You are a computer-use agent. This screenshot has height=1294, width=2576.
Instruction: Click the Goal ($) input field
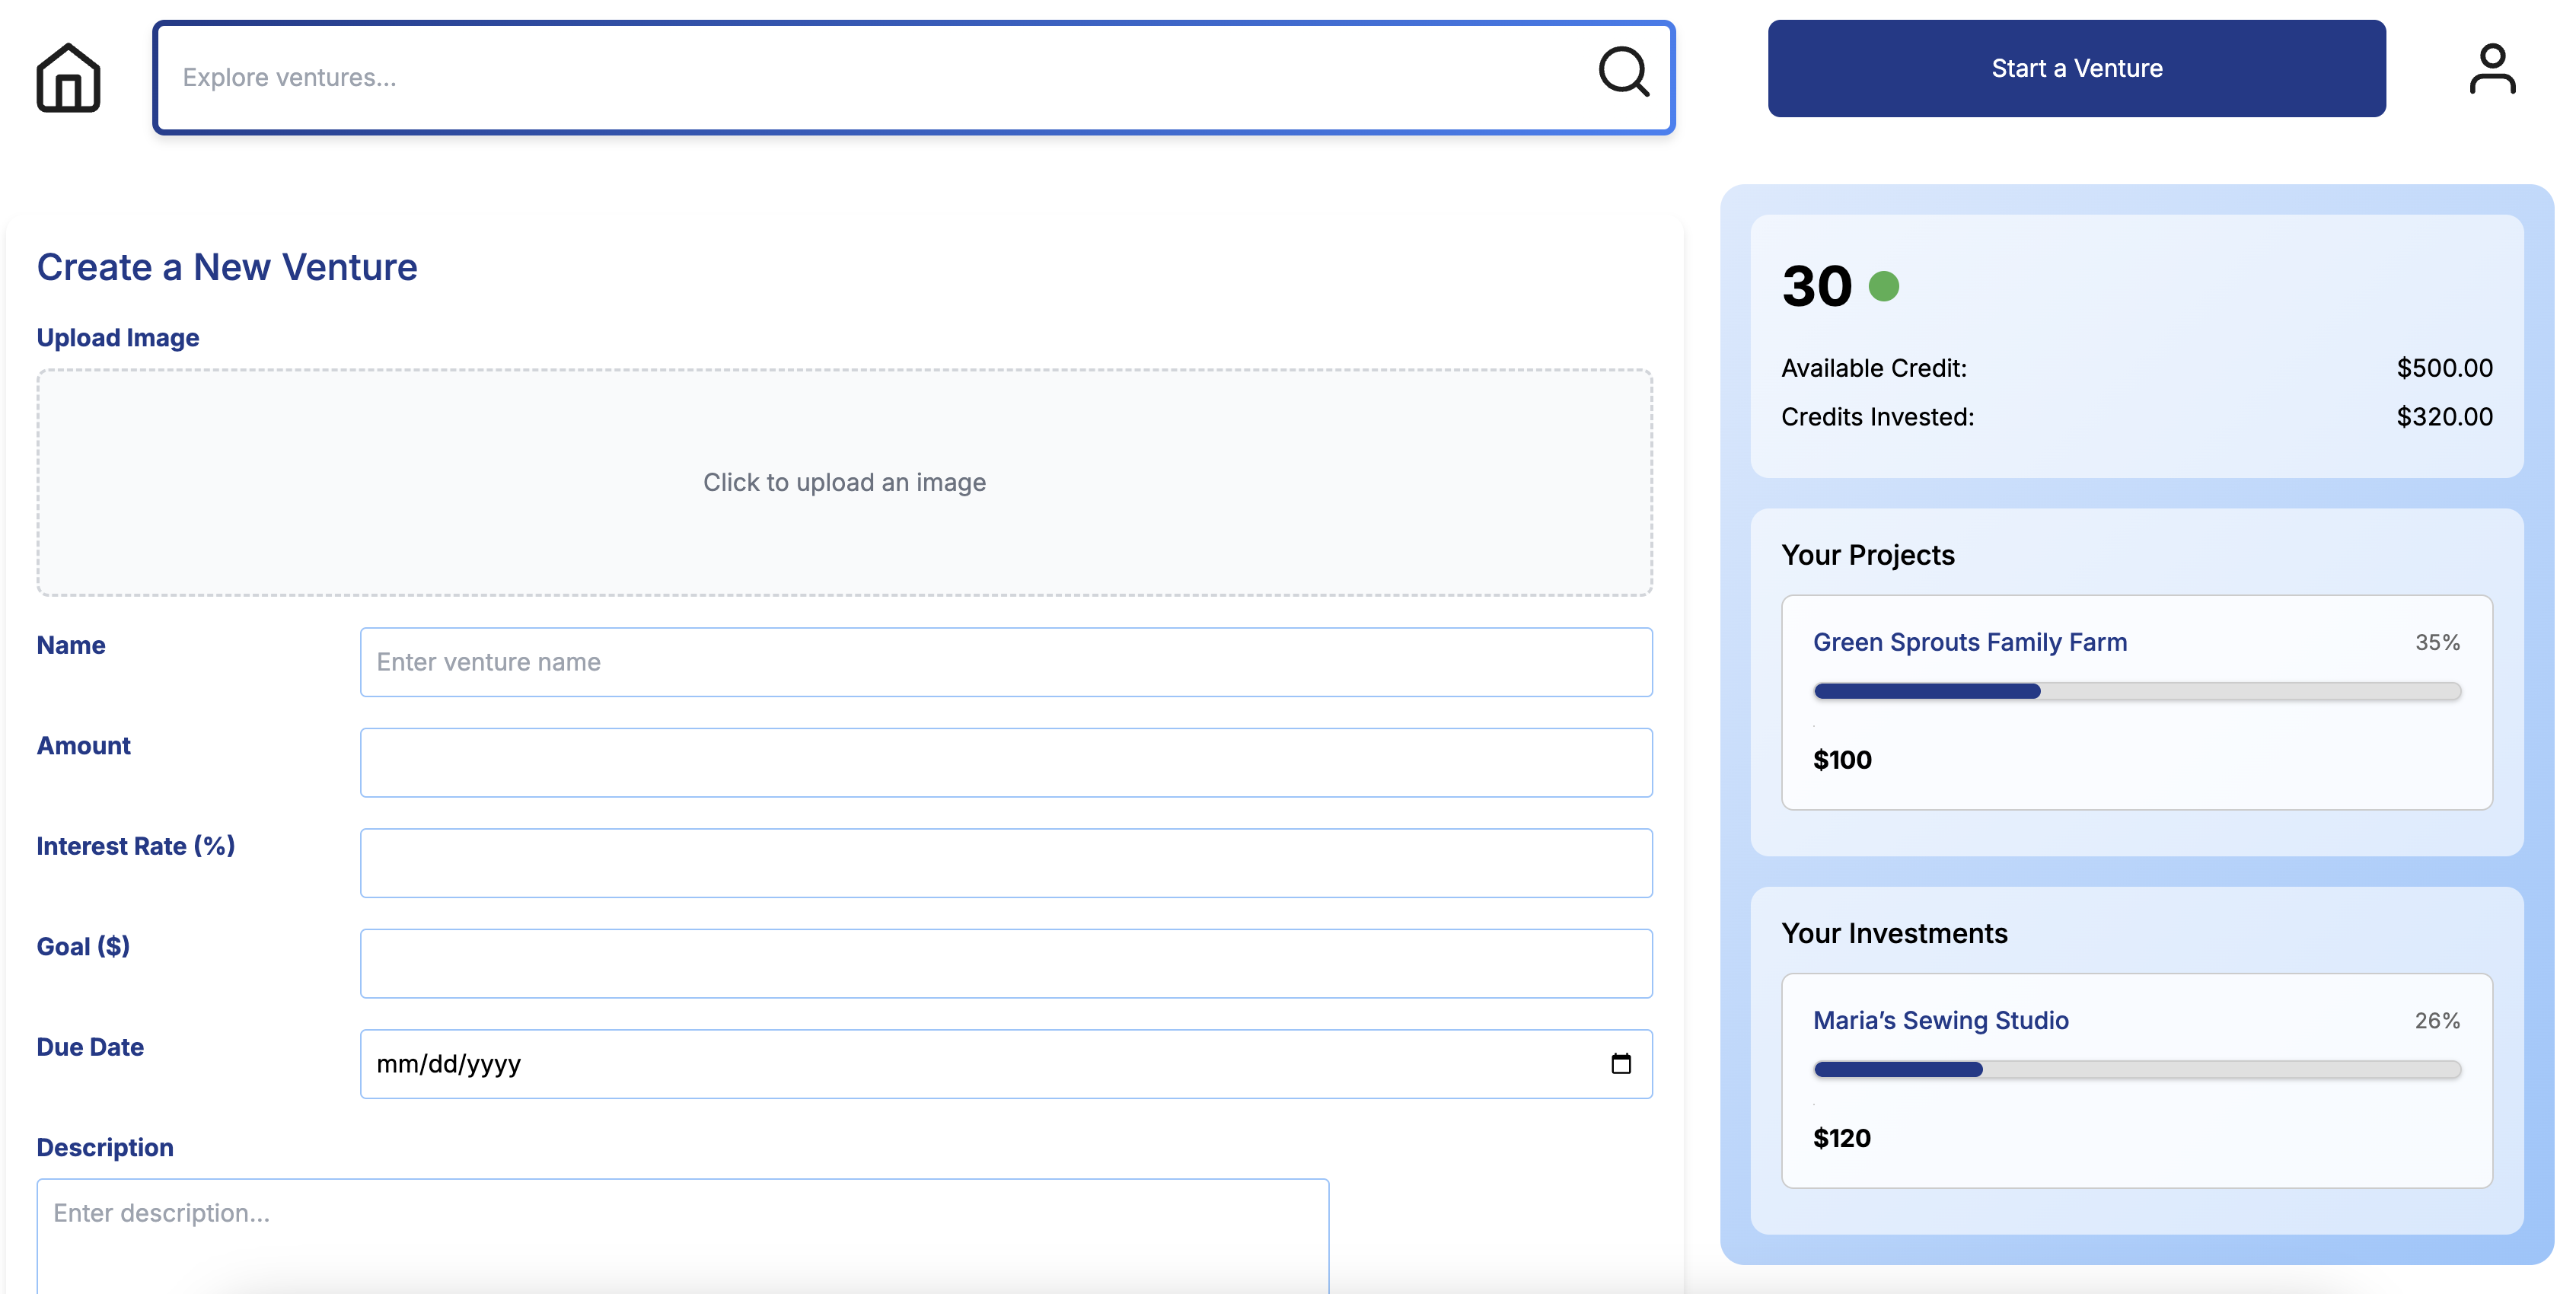pyautogui.click(x=1005, y=963)
